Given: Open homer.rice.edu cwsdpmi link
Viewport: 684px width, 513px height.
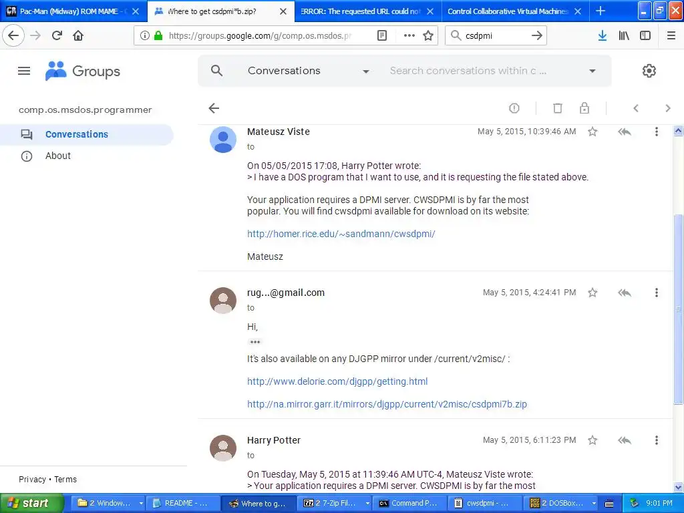Looking at the screenshot, I should click(x=341, y=234).
